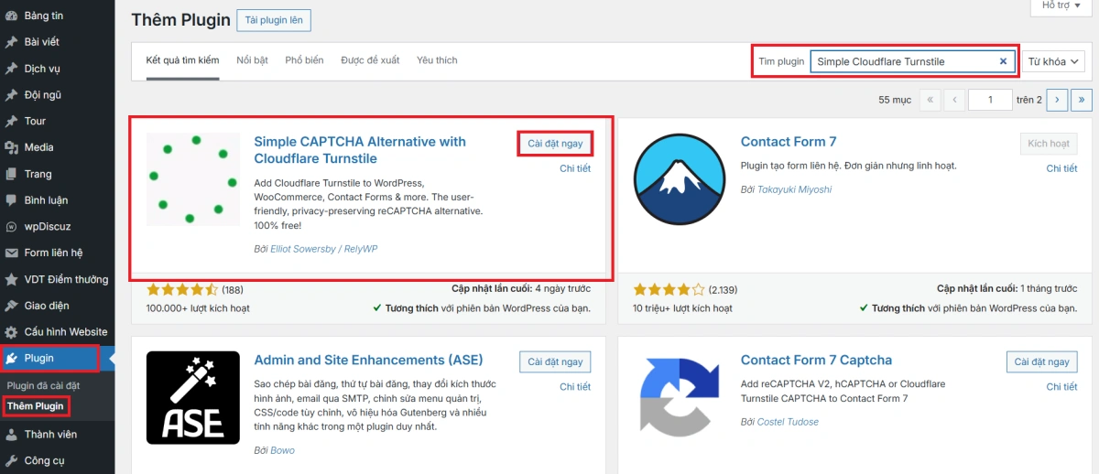
Task: Click the Contact Form 7 Captcha logo
Action: (680, 398)
